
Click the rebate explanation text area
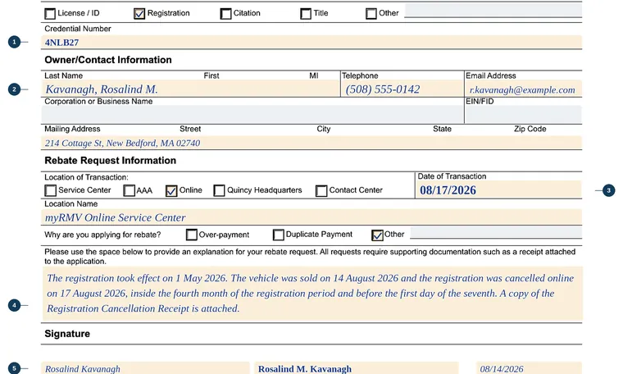[x=312, y=294]
